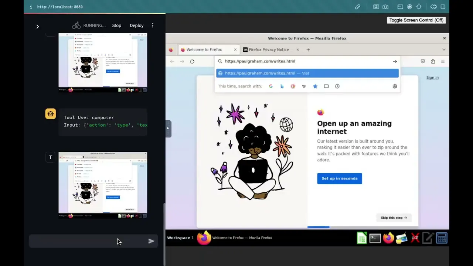473x266 pixels.
Task: Click Set up in seconds button
Action: (x=340, y=178)
